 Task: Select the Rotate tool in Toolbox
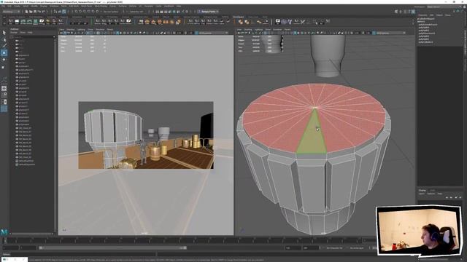point(4,60)
